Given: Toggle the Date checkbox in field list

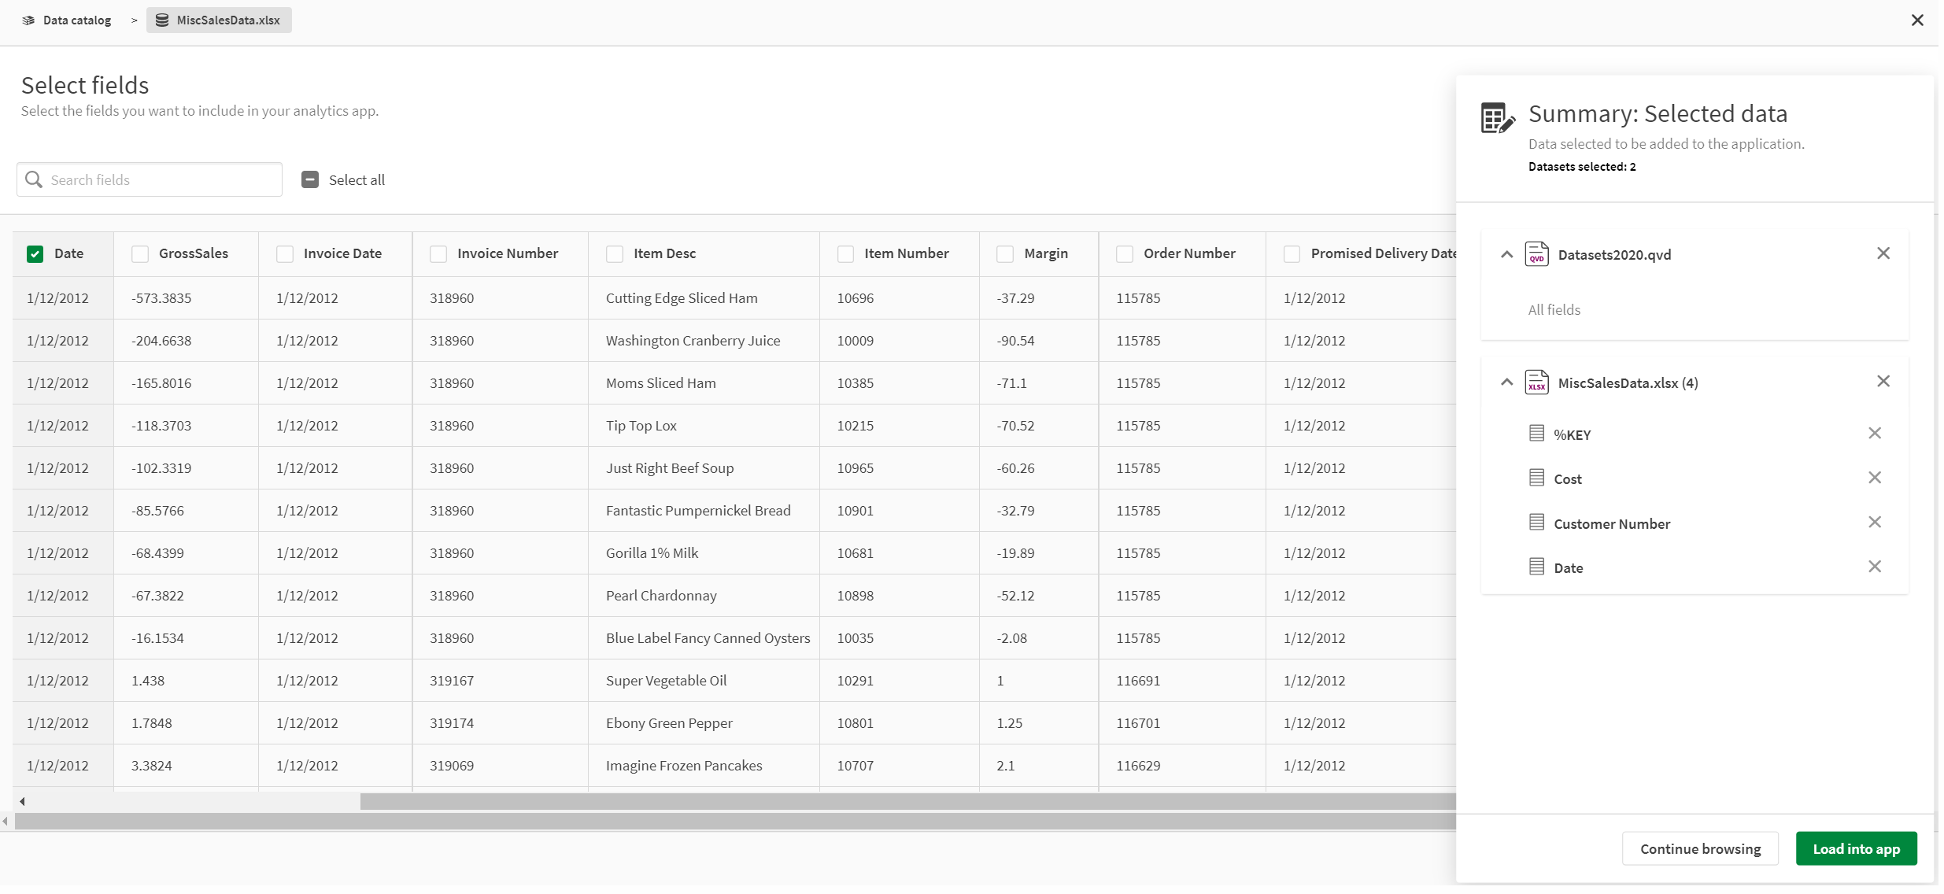Looking at the screenshot, I should [x=35, y=253].
